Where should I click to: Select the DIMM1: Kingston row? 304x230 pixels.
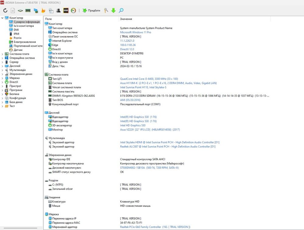157,96
